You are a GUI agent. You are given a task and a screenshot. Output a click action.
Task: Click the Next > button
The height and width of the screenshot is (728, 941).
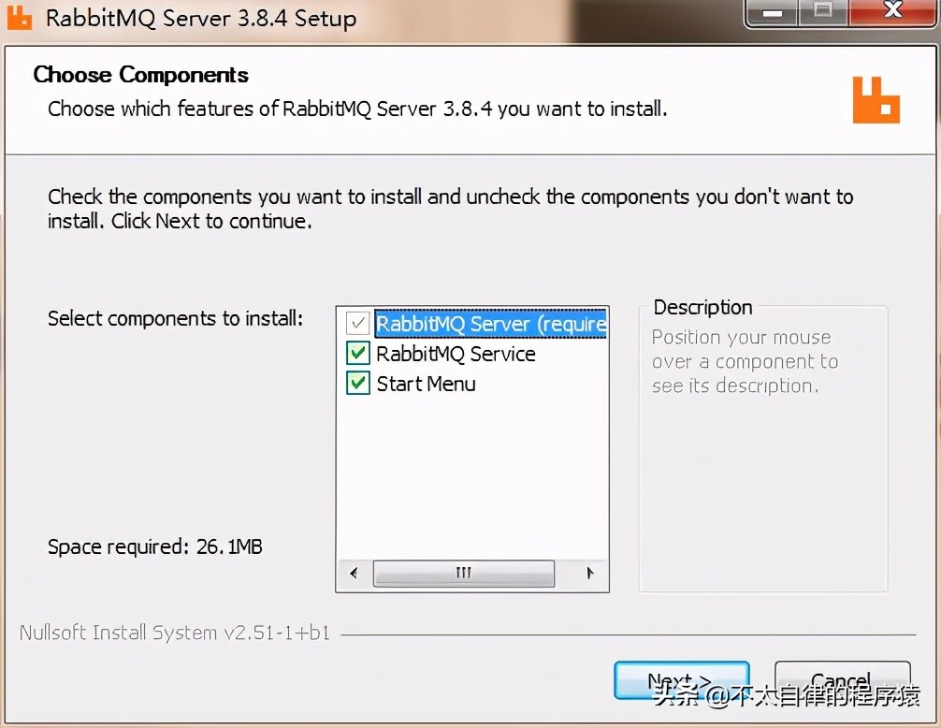(x=682, y=680)
